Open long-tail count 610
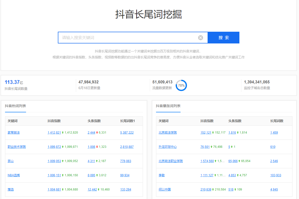The height and width of the screenshot is (199, 299). click(x=273, y=147)
